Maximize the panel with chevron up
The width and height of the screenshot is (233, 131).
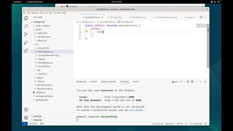[201, 82]
